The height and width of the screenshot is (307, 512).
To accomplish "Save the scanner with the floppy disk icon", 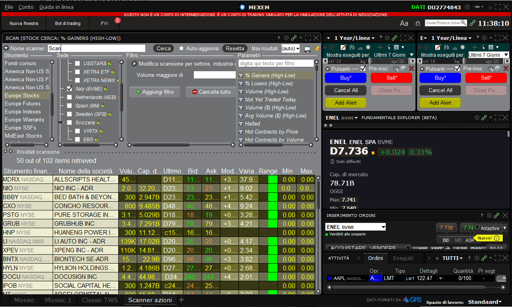I will [x=308, y=49].
